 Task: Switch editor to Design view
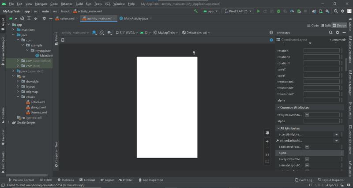pyautogui.click(x=339, y=26)
